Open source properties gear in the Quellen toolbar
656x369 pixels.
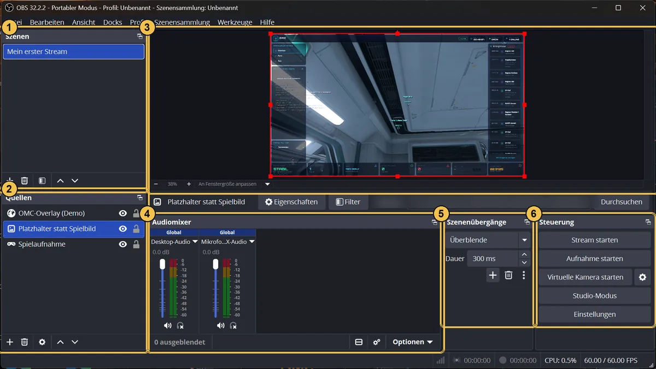[42, 342]
